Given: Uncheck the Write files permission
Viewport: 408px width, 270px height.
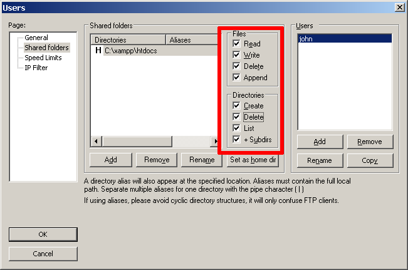Looking at the screenshot, I should click(x=236, y=55).
